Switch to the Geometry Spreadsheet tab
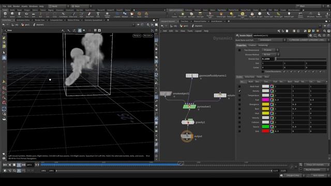The image size is (331, 186). [x=93, y=20]
